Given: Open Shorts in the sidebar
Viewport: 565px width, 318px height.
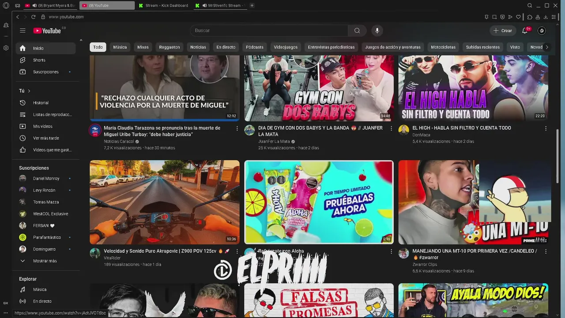Looking at the screenshot, I should 46,60.
